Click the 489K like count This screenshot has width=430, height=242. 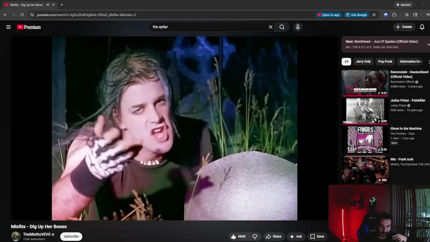(x=242, y=237)
